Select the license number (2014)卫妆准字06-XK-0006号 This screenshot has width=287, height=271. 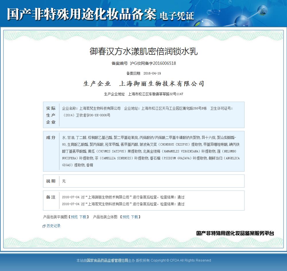(86, 115)
